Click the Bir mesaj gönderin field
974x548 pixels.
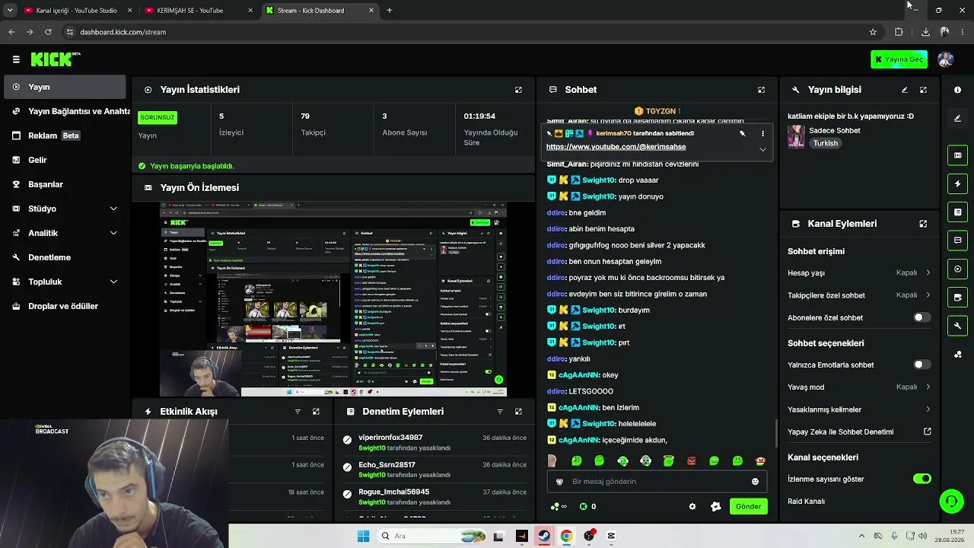(656, 482)
